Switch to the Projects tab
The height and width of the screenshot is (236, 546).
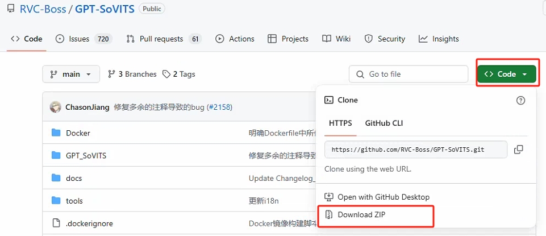(288, 39)
